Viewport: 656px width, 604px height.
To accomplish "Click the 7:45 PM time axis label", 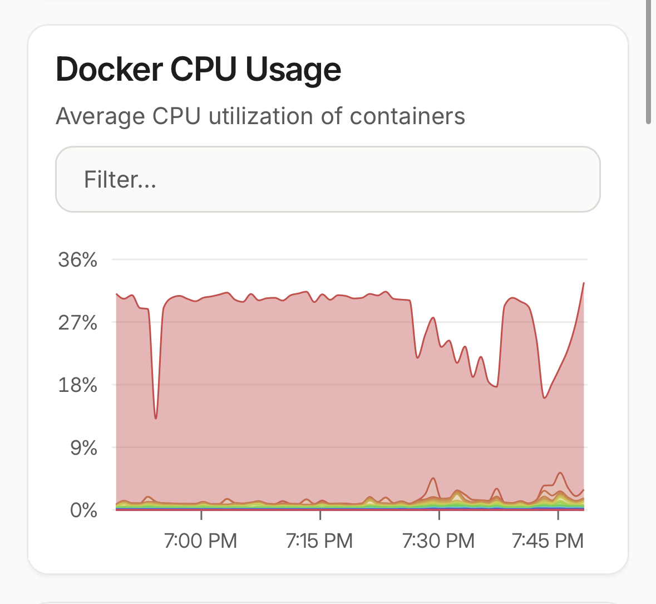I will pyautogui.click(x=548, y=541).
